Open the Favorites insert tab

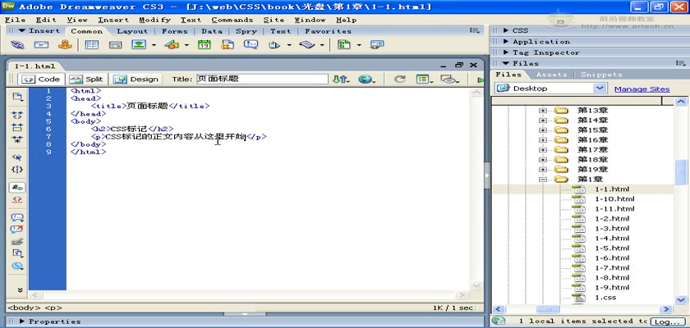pyautogui.click(x=328, y=31)
